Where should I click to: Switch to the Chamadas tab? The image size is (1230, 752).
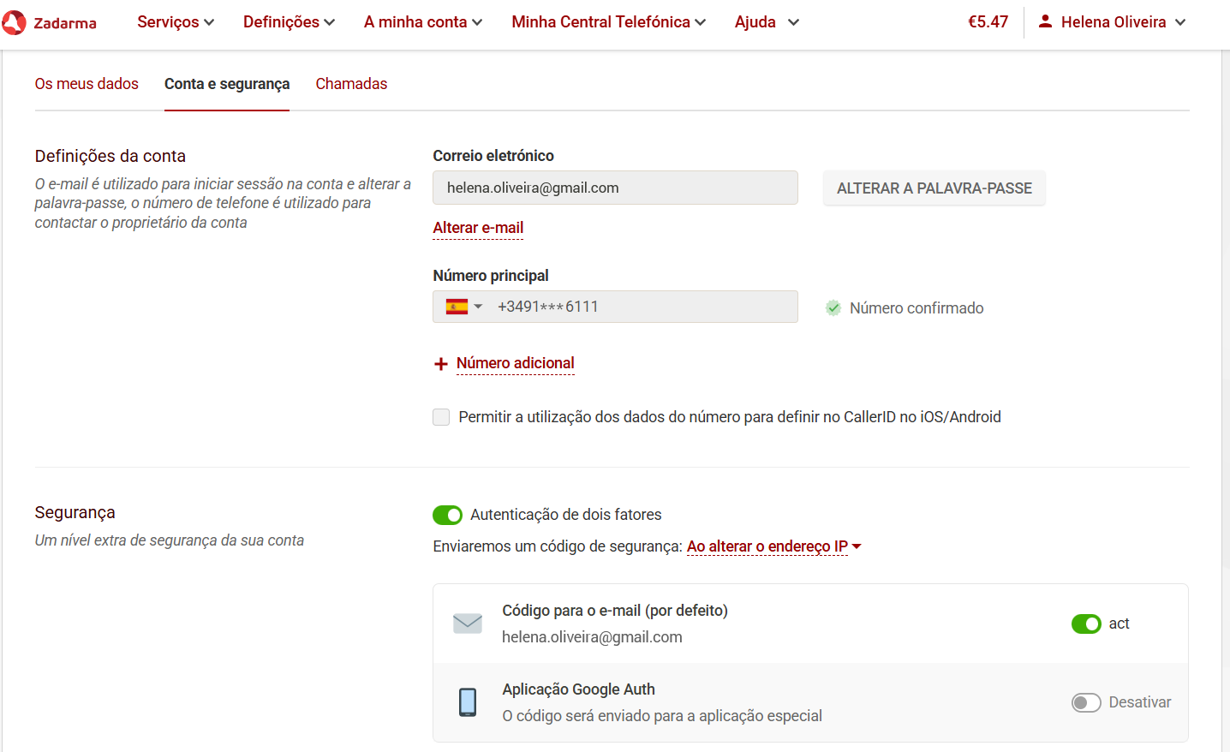tap(351, 84)
